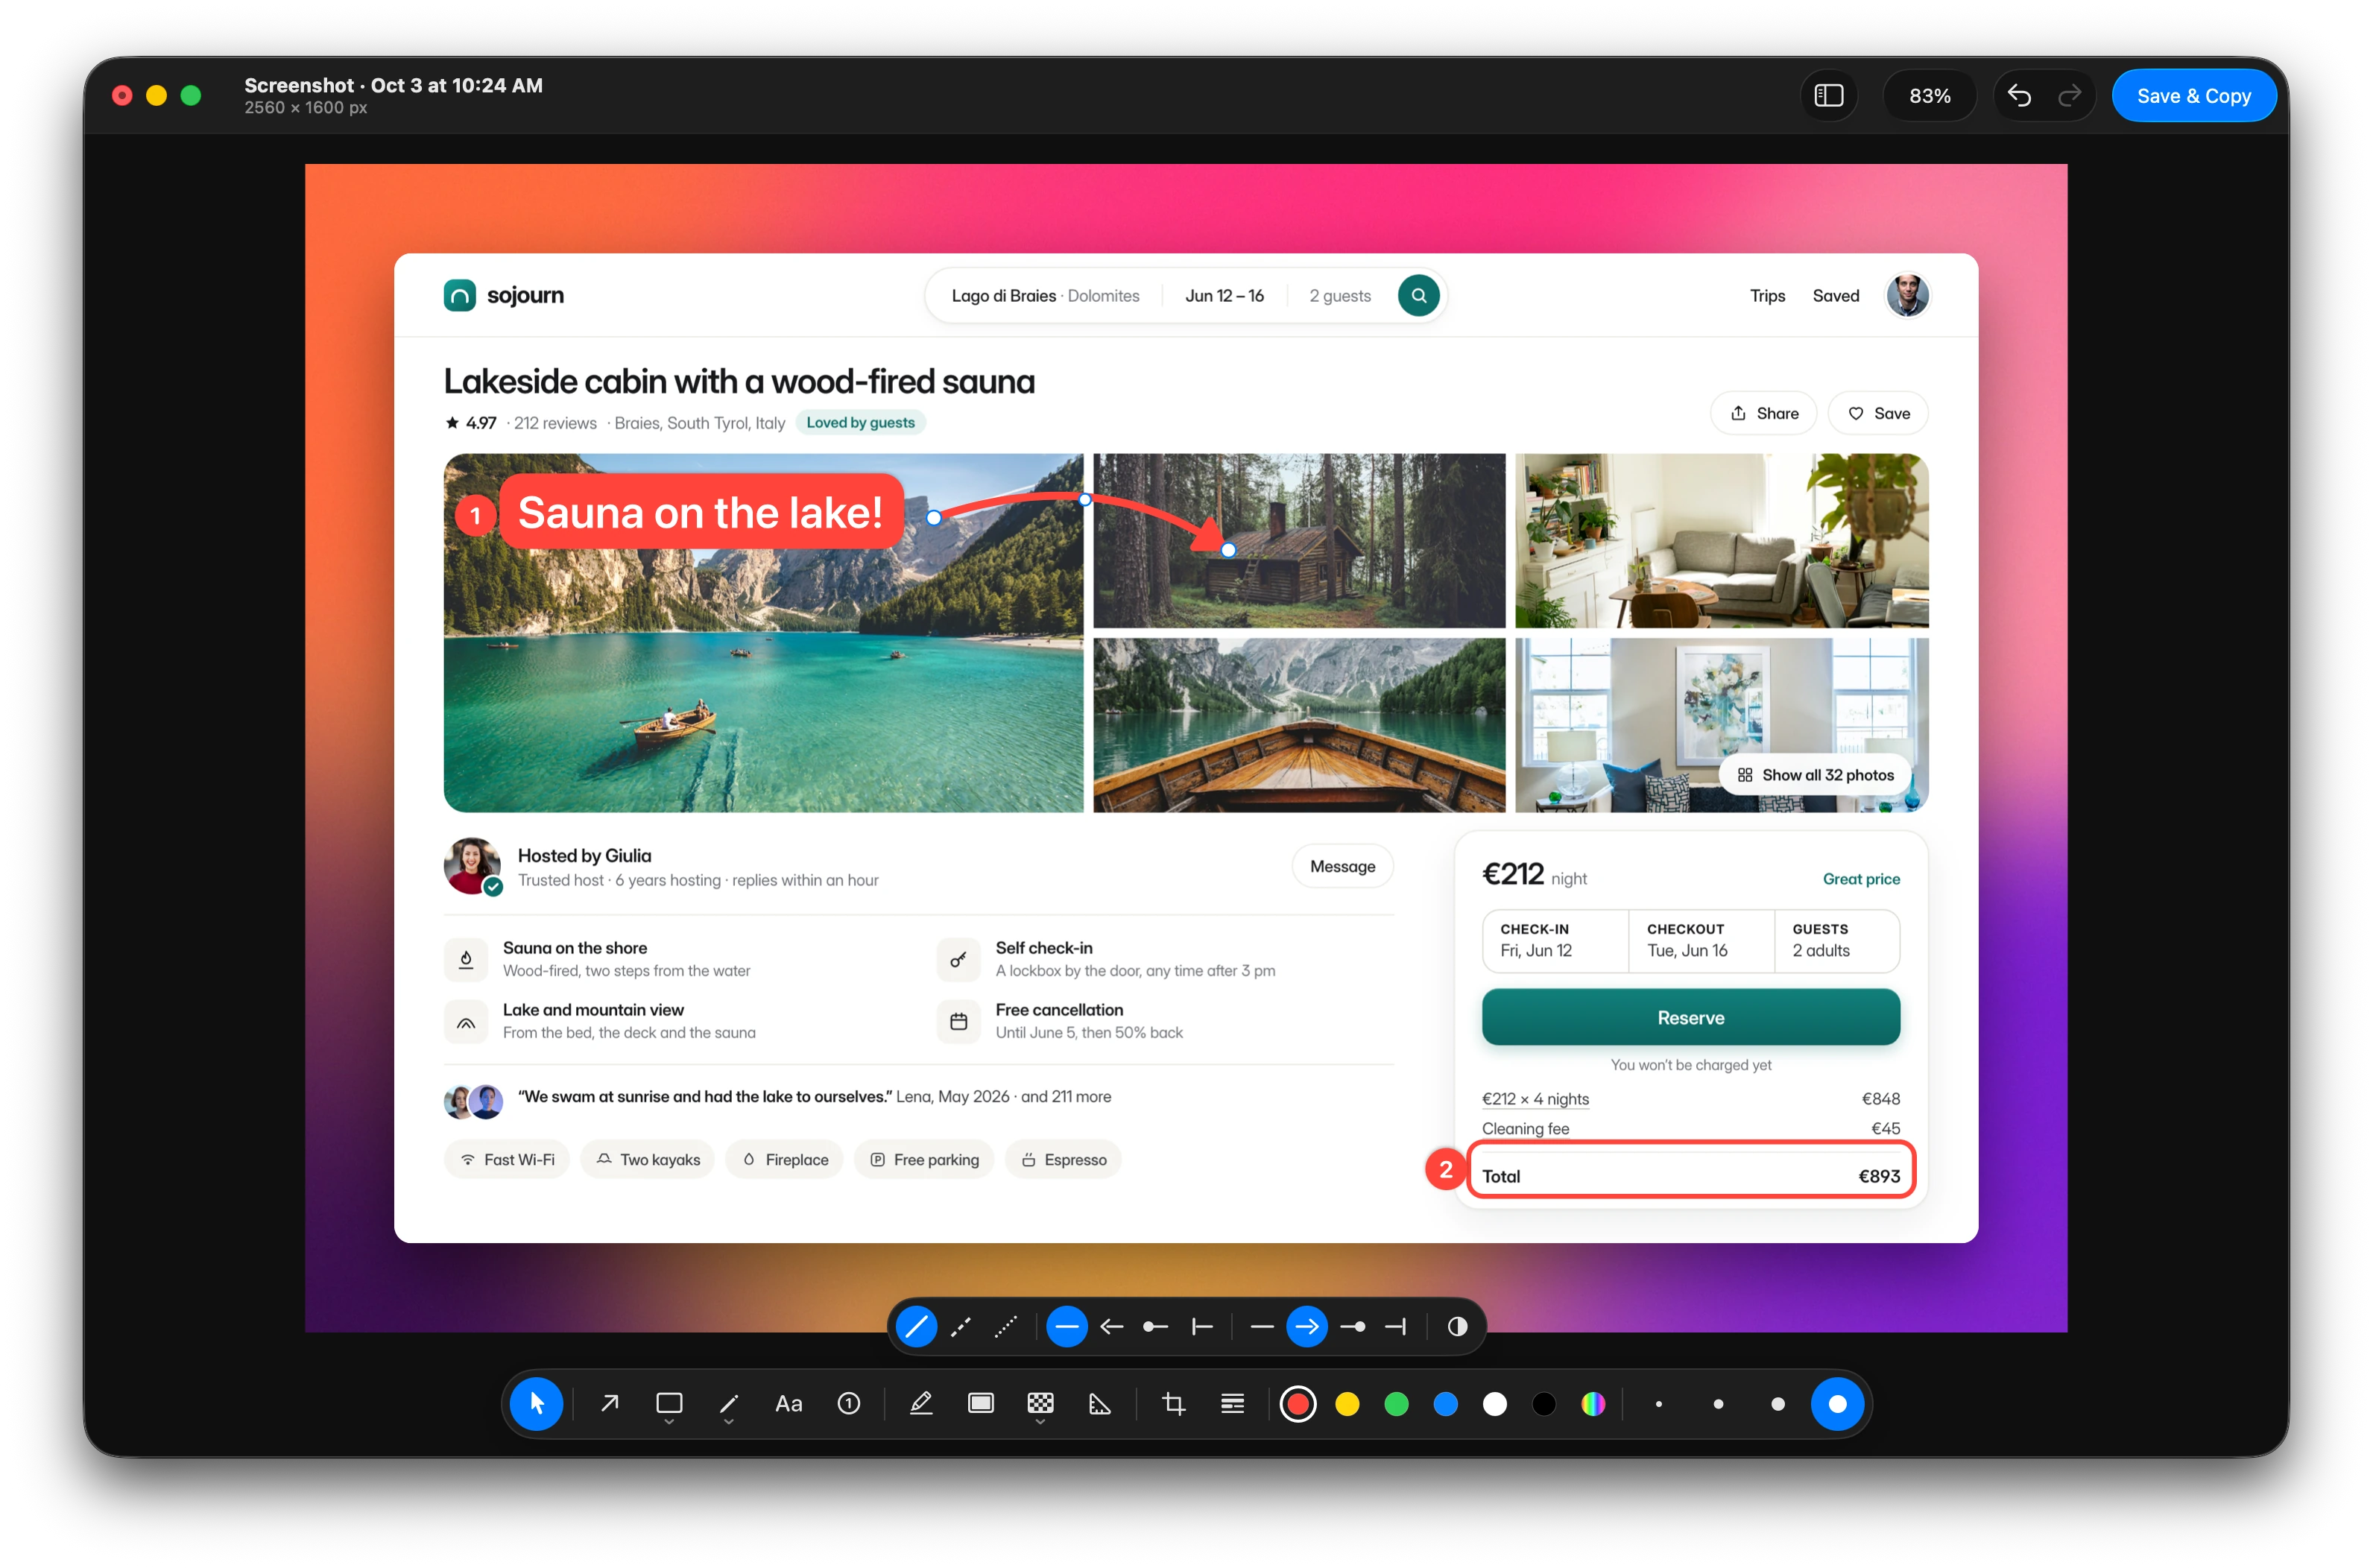Select the text Aa tool
The height and width of the screenshot is (1568, 2373).
(x=788, y=1404)
